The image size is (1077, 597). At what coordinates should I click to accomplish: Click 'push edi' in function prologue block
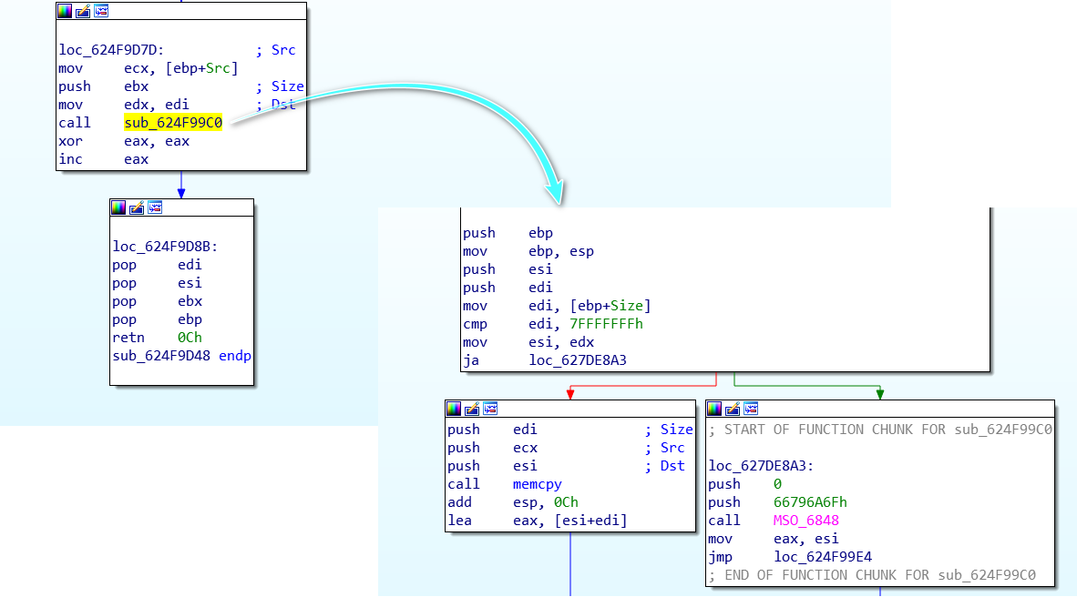508,288
